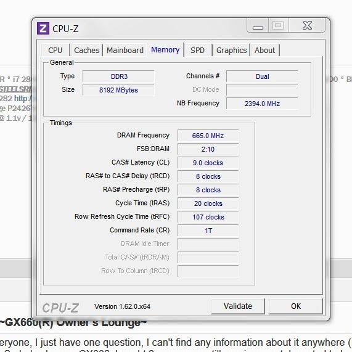Click DRAM Frequency value 665.0 MHz

tap(208, 136)
